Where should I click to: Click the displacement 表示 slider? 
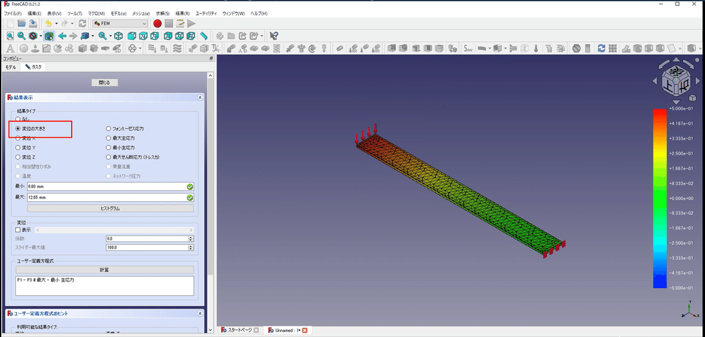114,230
